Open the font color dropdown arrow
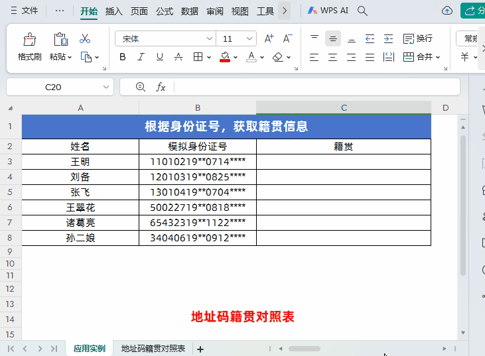This screenshot has width=485, height=356. coord(262,57)
